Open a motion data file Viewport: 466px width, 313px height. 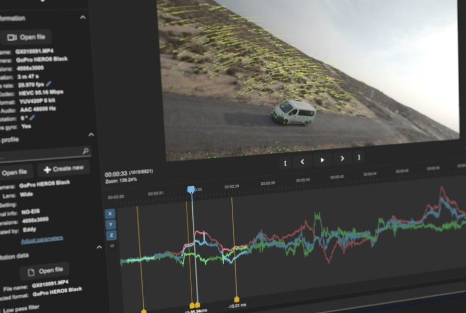44,271
